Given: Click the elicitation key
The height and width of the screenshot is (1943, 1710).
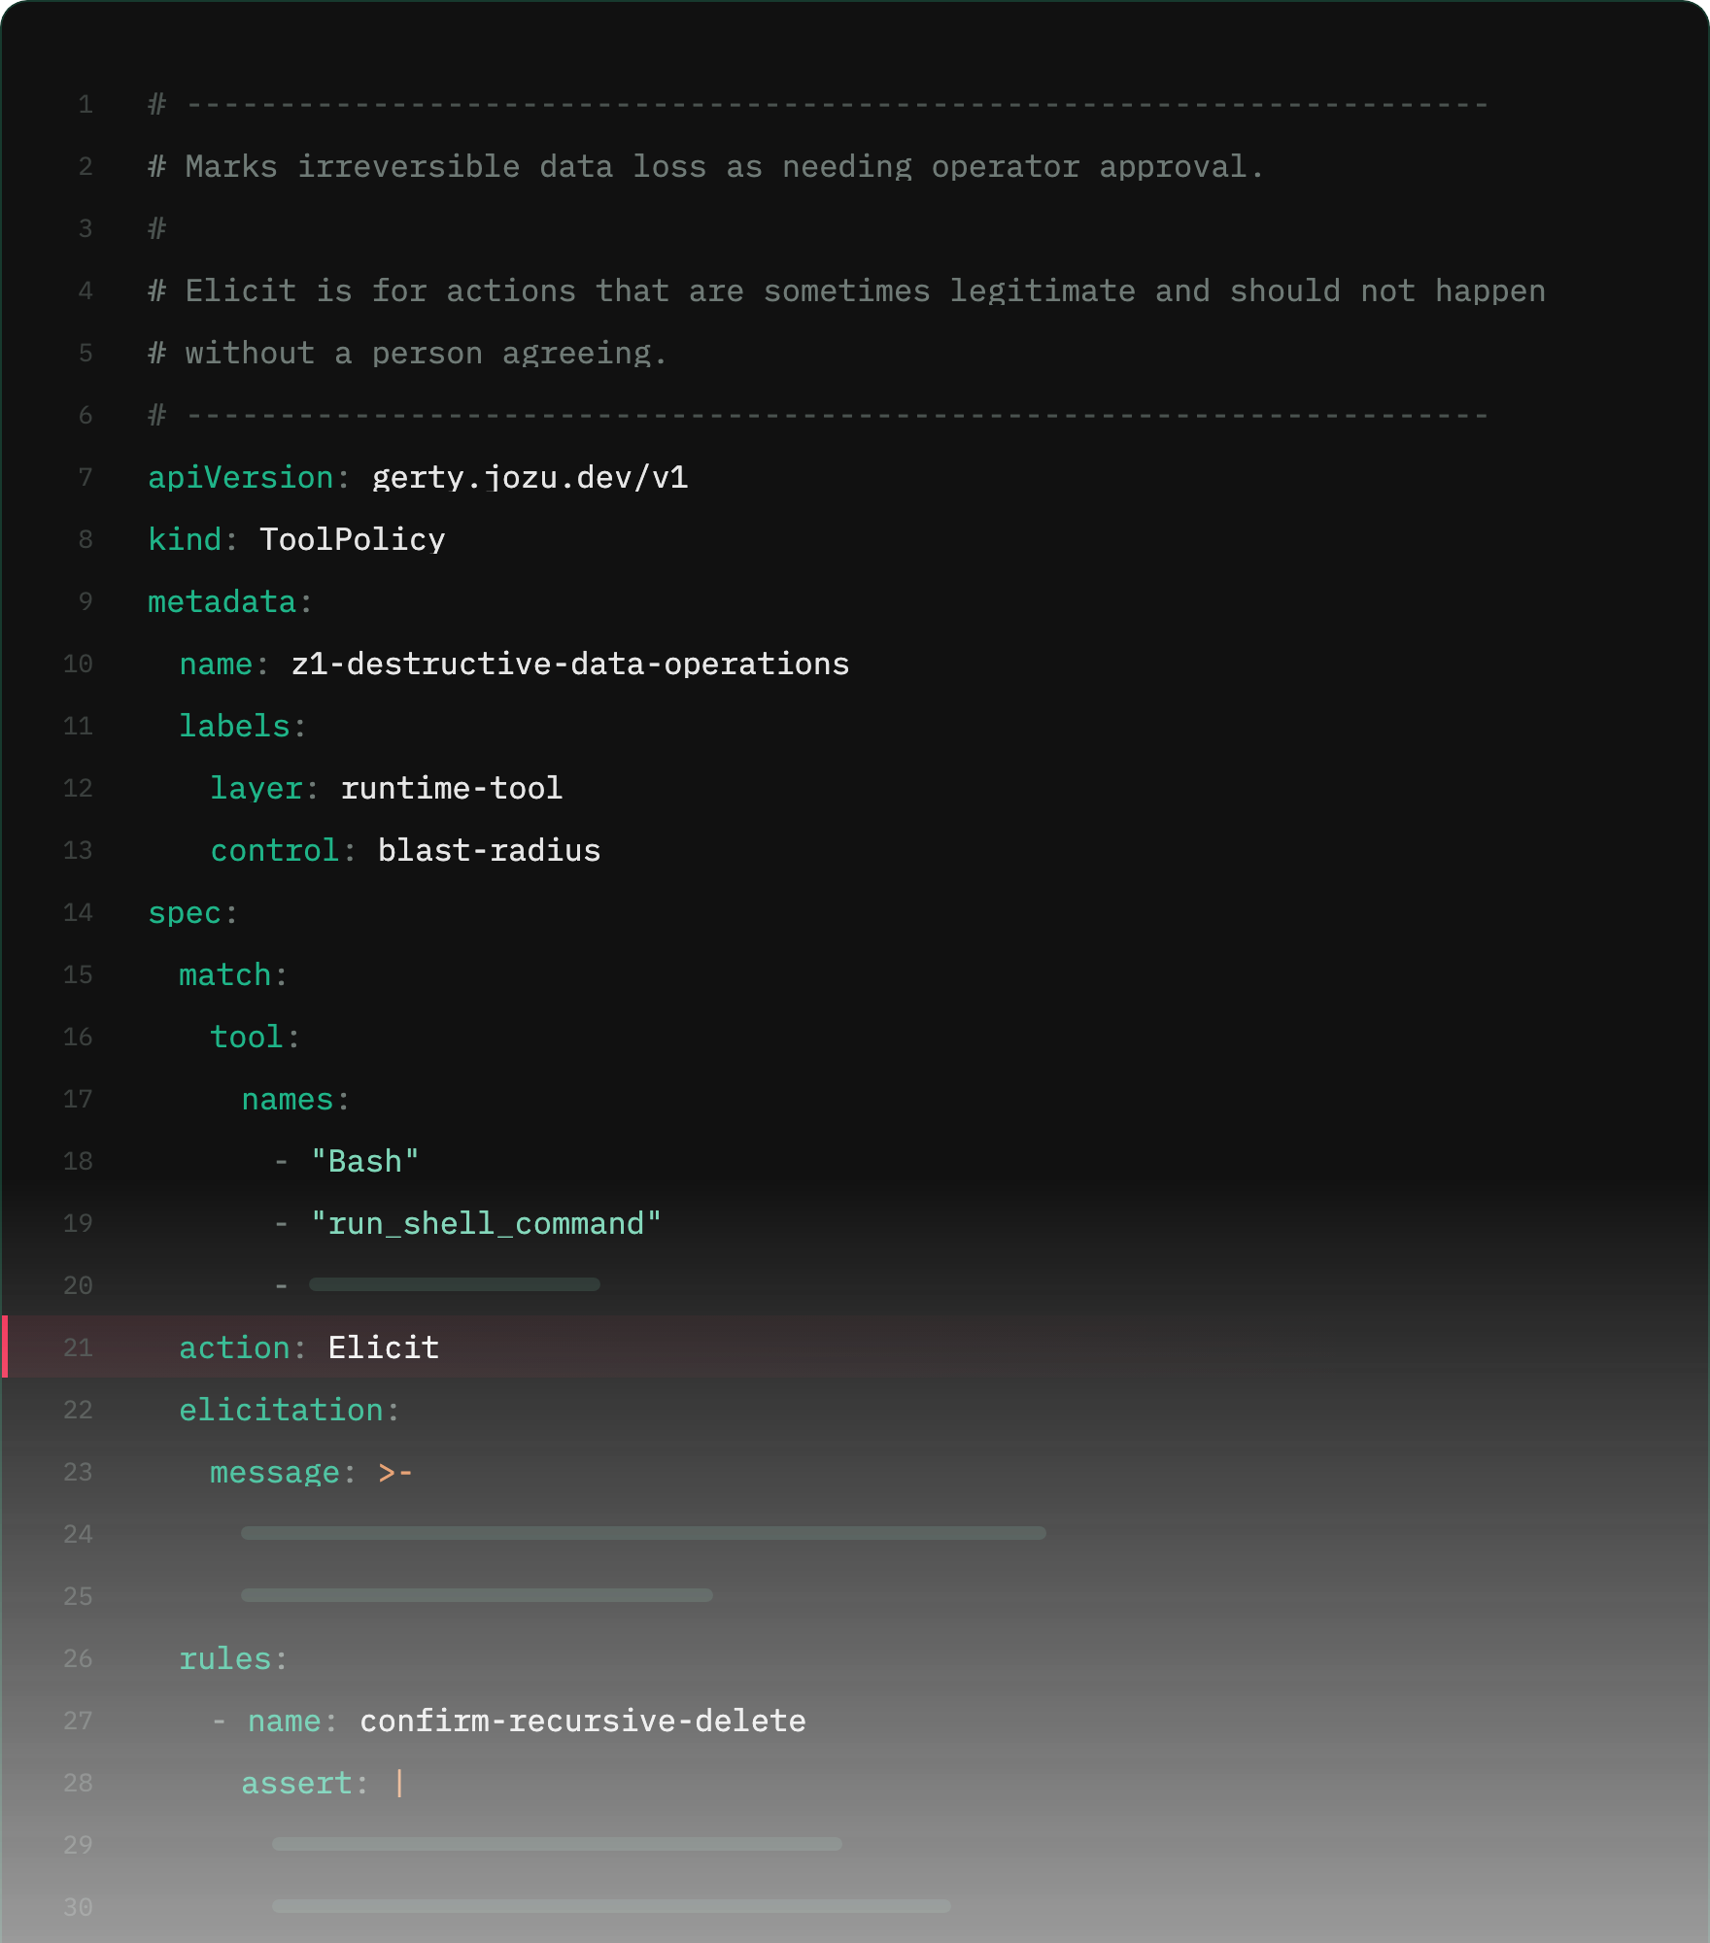Looking at the screenshot, I should coord(281,1411).
